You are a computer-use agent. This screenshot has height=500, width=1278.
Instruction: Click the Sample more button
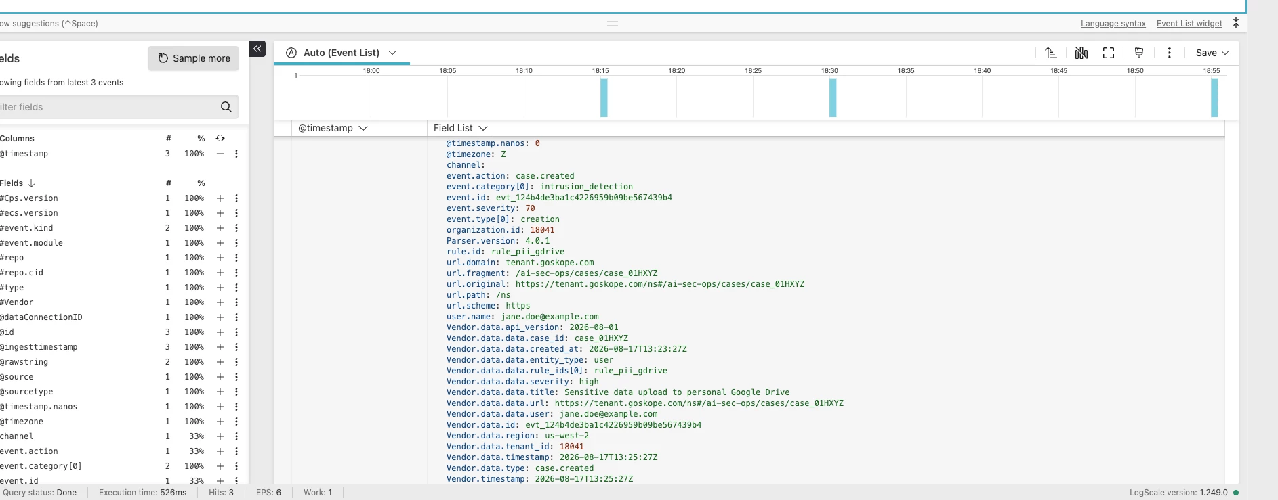pos(194,58)
